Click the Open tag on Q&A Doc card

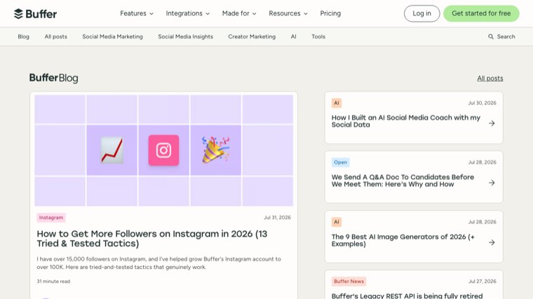(x=340, y=162)
